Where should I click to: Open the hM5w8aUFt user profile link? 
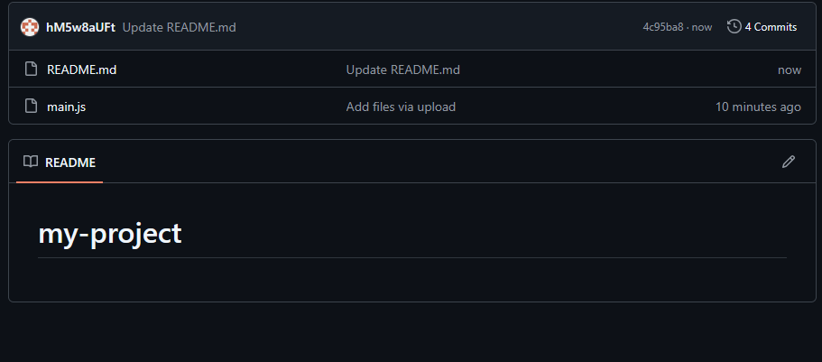80,27
